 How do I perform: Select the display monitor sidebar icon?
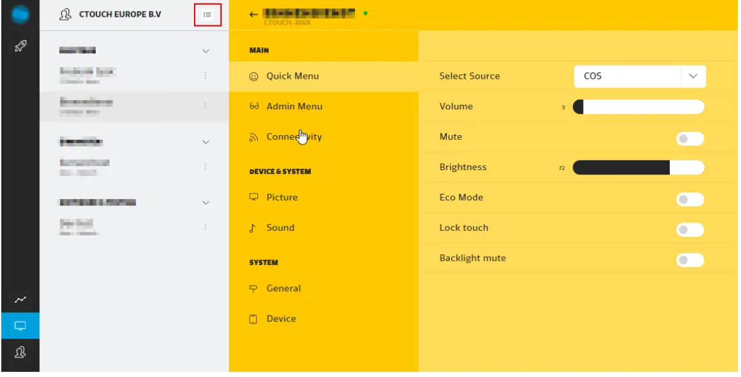[19, 326]
